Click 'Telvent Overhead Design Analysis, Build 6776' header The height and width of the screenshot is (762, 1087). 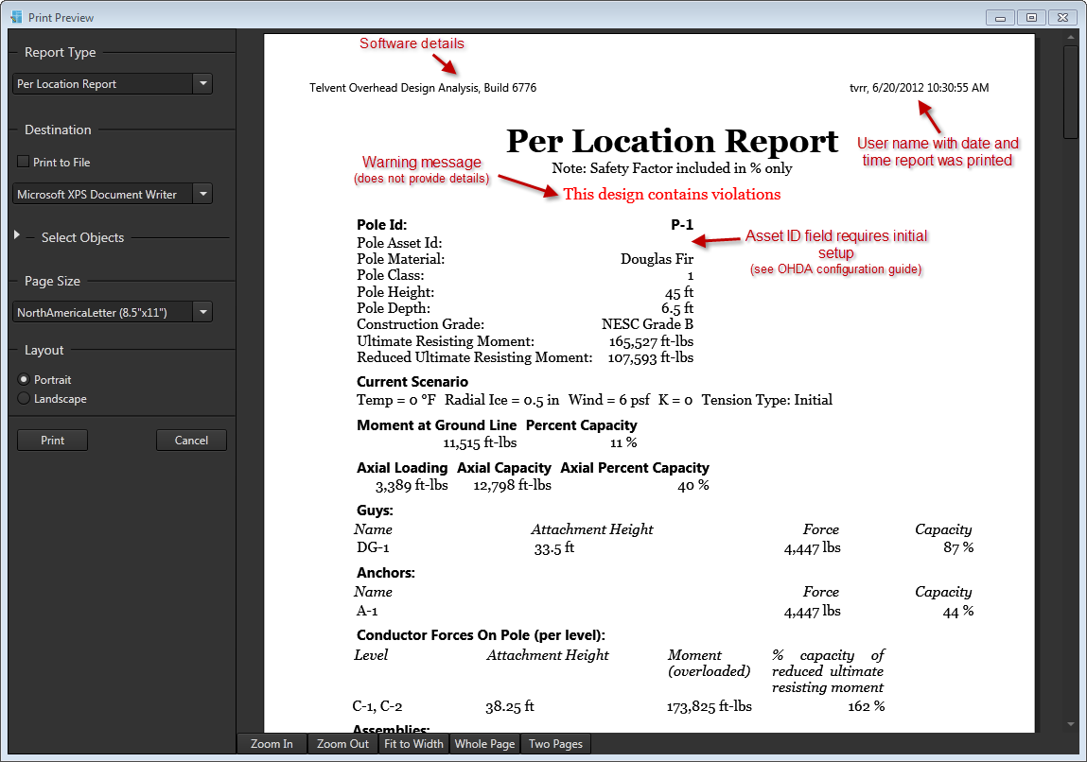[423, 88]
